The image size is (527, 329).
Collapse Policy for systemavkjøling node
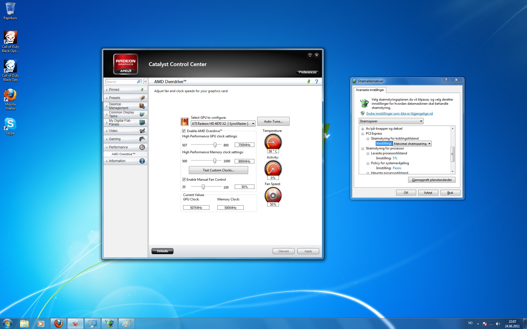368,163
